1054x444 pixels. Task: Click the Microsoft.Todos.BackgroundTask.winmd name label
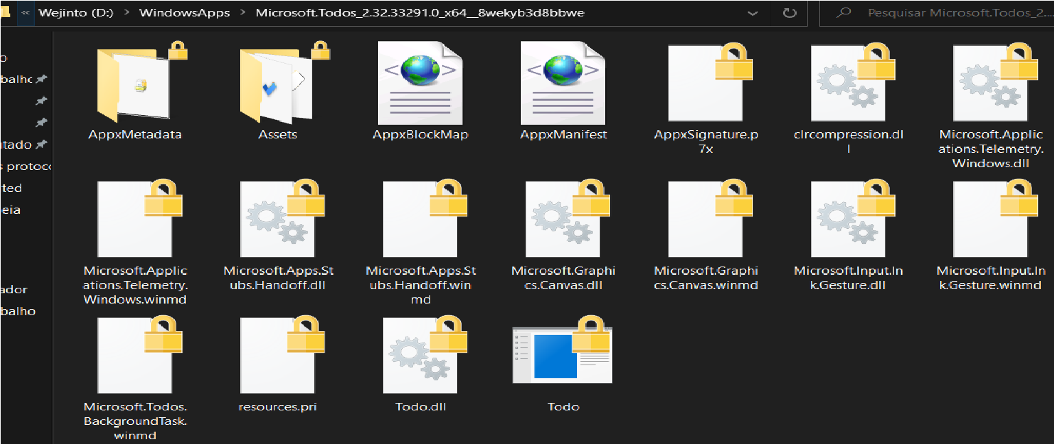[135, 421]
